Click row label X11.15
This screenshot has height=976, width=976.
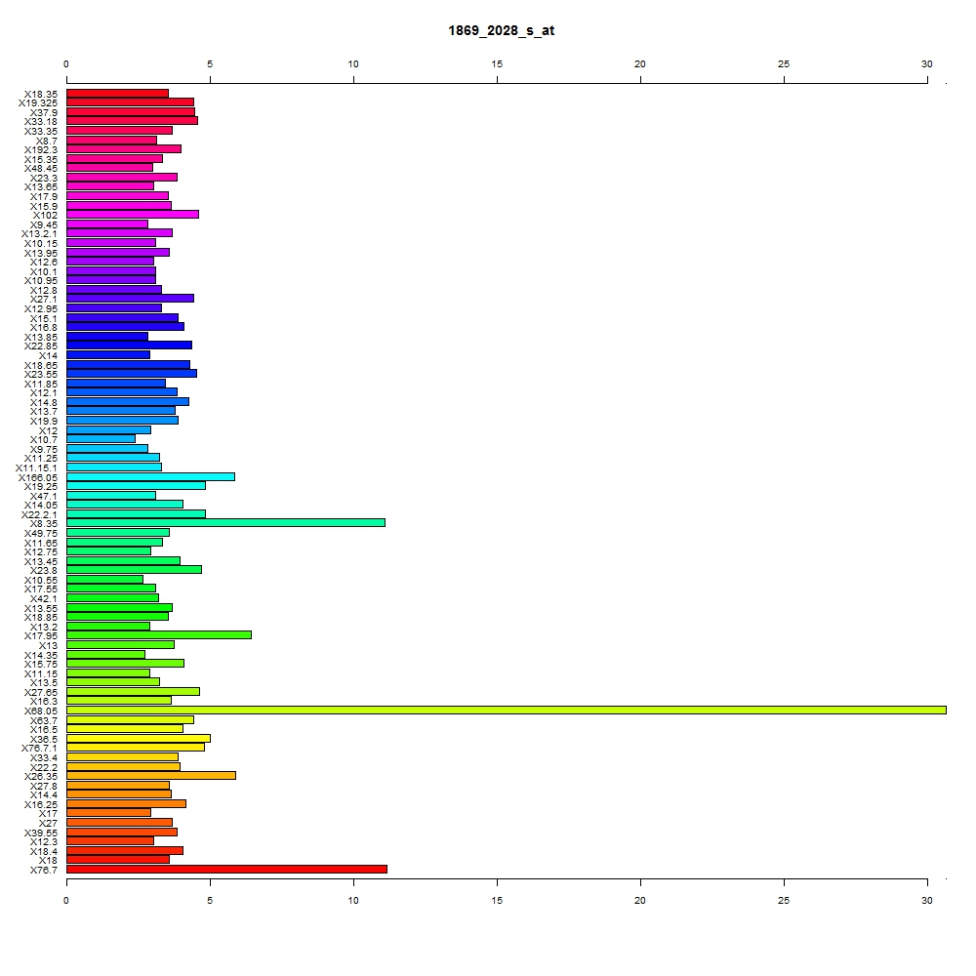(40, 674)
